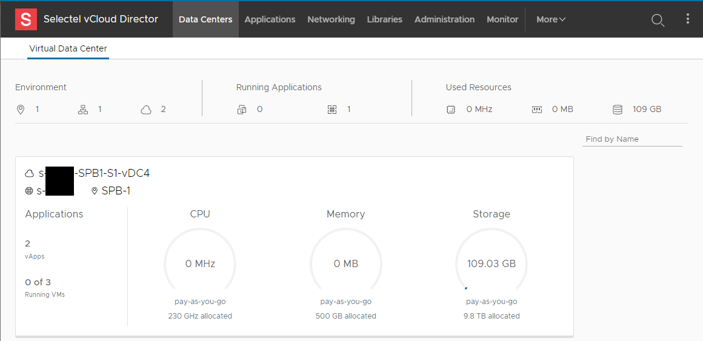Viewport: 703px width, 341px height.
Task: Click the sites location pin icon in Environment
Action: pyautogui.click(x=20, y=110)
